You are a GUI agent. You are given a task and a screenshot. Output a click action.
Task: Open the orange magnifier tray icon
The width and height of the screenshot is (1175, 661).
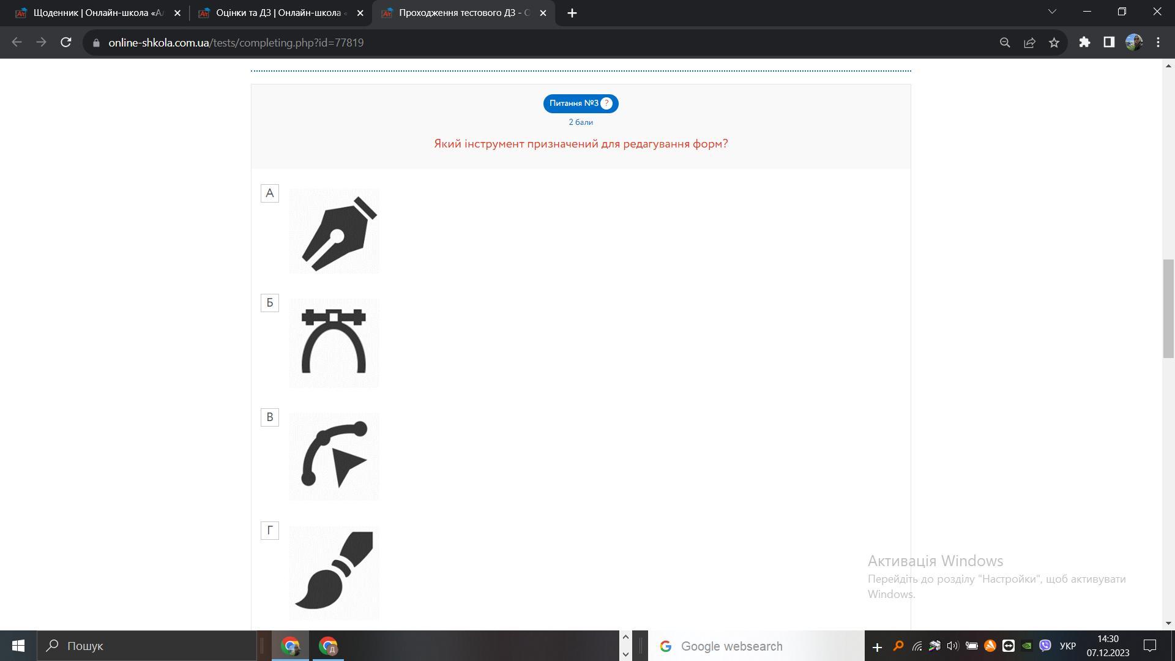[898, 646]
